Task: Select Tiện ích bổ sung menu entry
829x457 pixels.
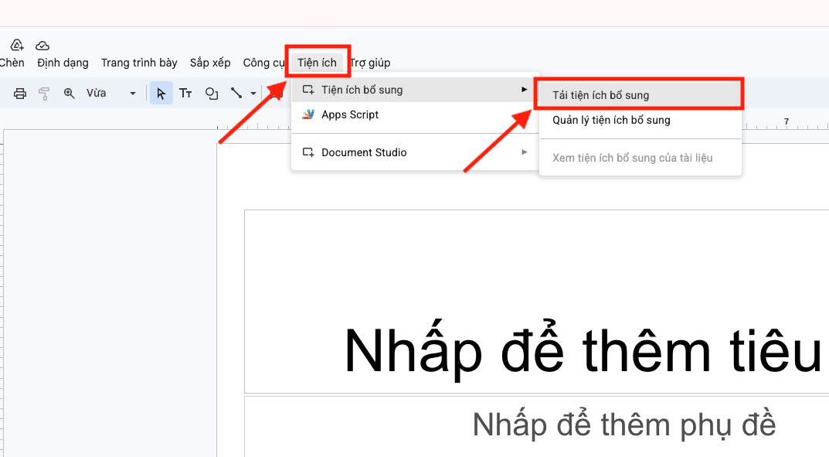Action: (415, 90)
